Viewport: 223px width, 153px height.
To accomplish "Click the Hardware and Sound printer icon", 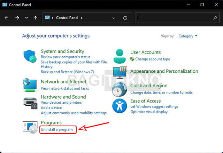I will [x=30, y=103].
